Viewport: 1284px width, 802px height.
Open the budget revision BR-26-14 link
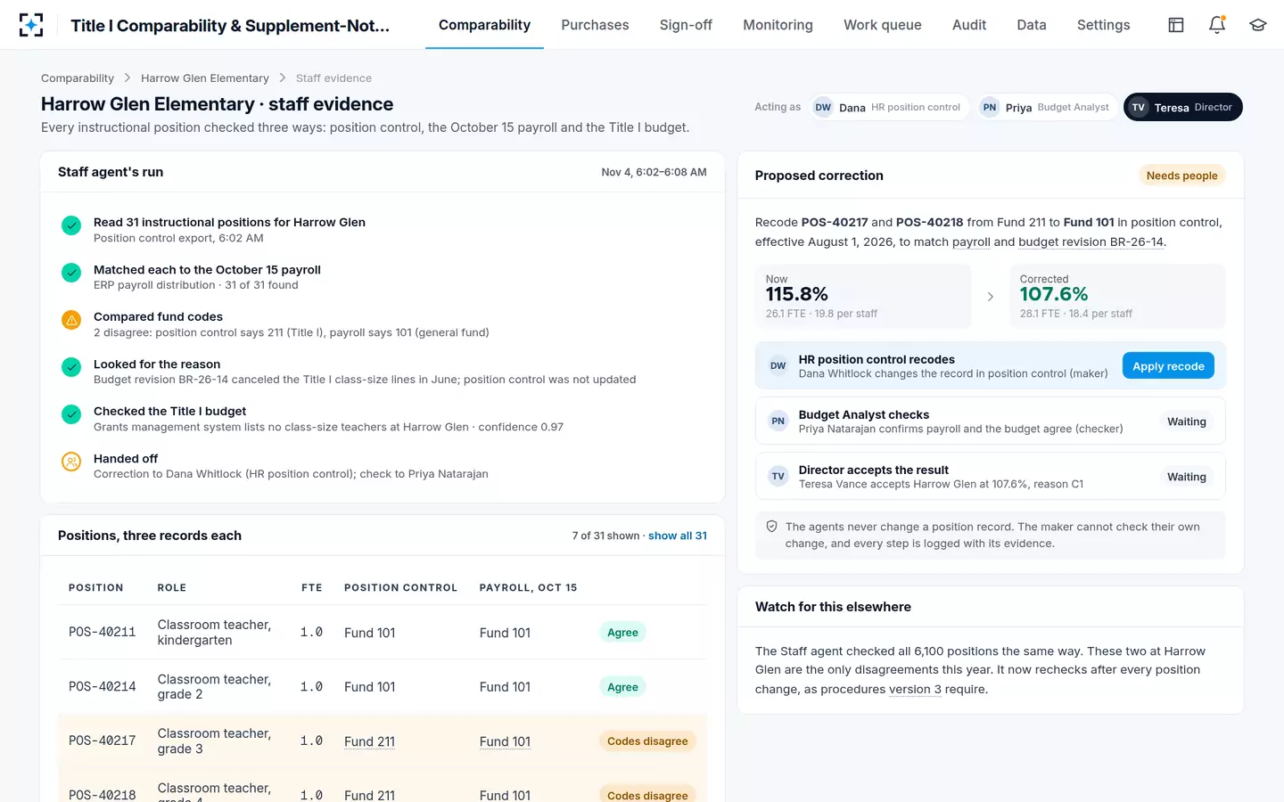(x=1091, y=241)
